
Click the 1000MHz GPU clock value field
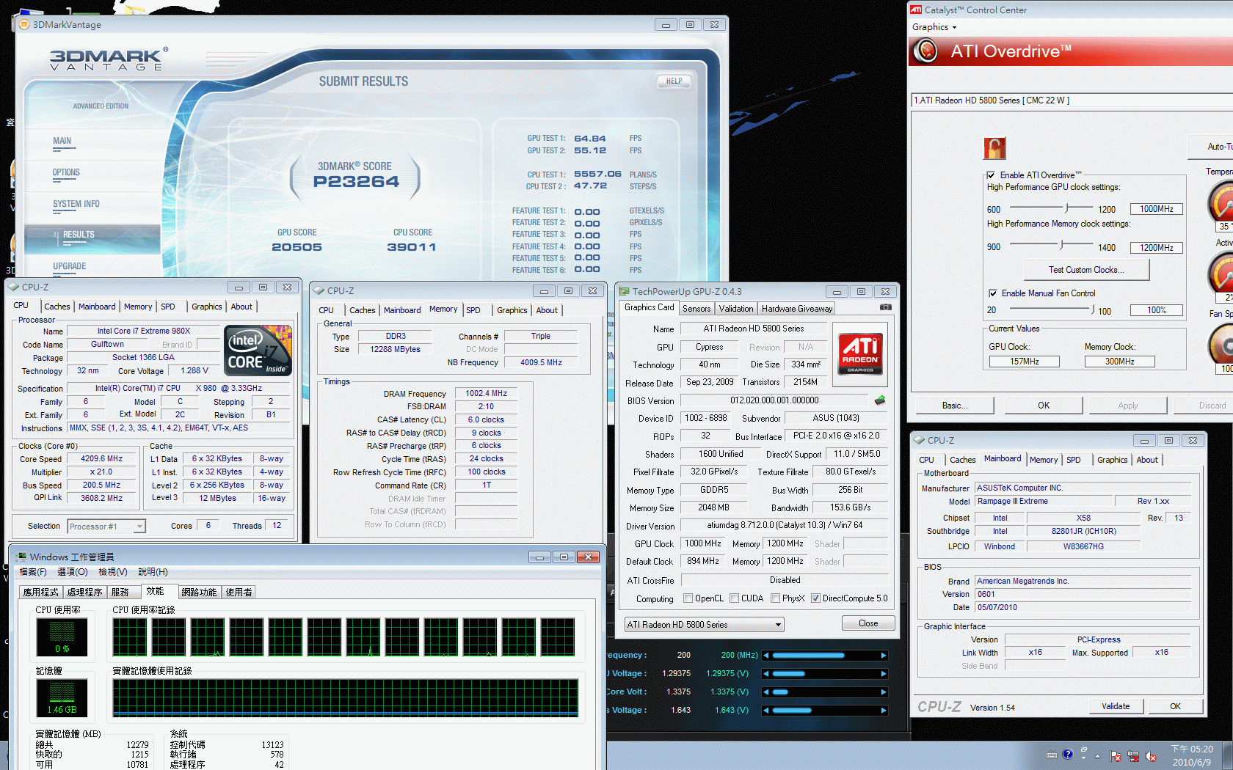coord(1157,209)
